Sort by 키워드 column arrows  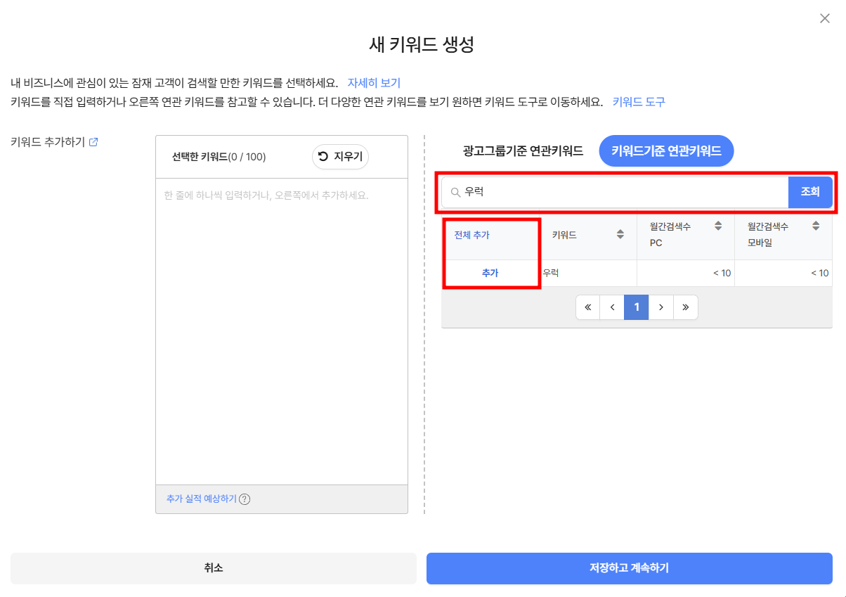(620, 235)
